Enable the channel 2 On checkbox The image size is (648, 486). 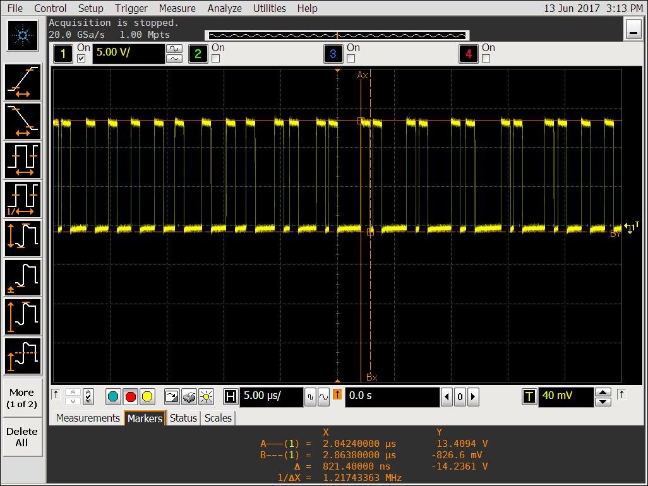pyautogui.click(x=216, y=59)
